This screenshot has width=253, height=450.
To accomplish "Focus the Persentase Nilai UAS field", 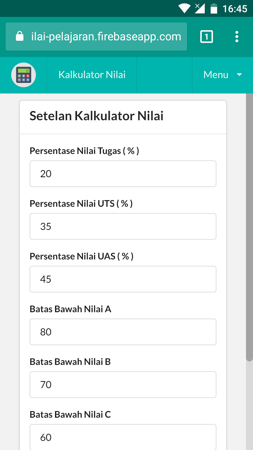I will click(x=123, y=279).
